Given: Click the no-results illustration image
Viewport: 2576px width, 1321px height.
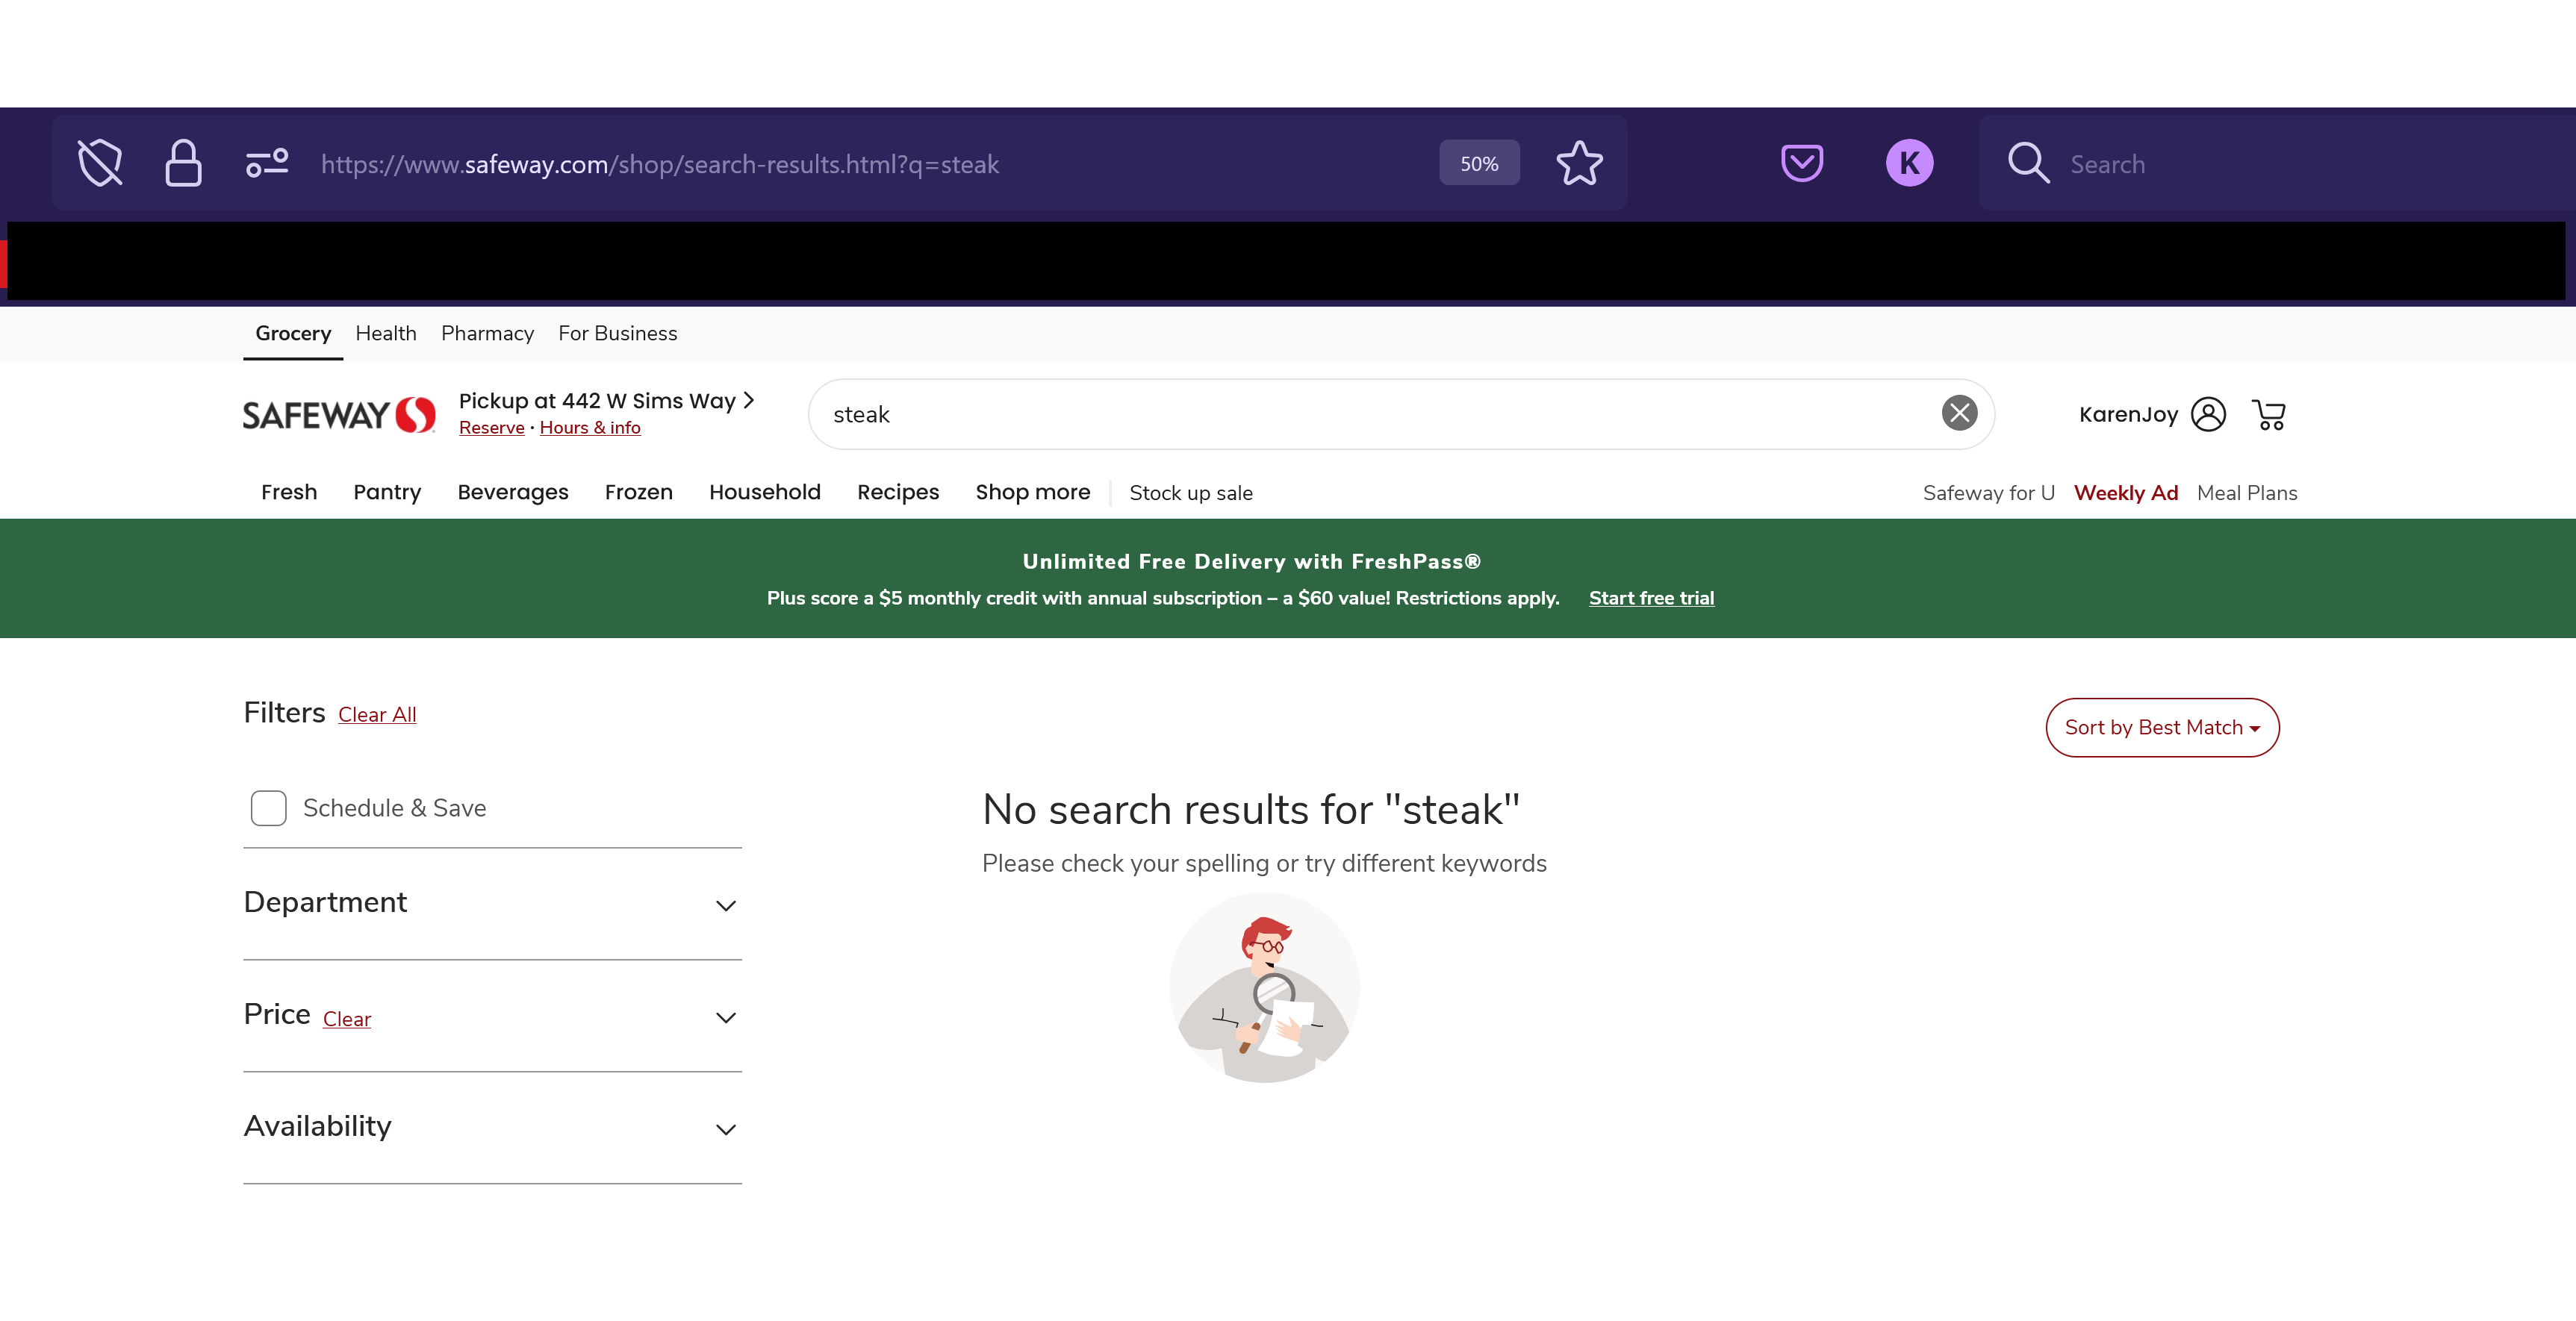Looking at the screenshot, I should pos(1264,987).
